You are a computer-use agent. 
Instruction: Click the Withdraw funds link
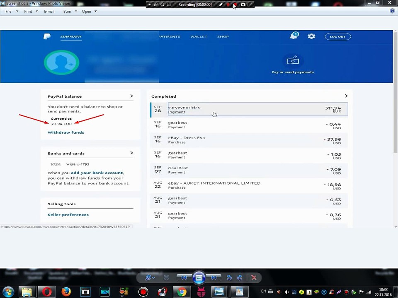click(x=66, y=132)
